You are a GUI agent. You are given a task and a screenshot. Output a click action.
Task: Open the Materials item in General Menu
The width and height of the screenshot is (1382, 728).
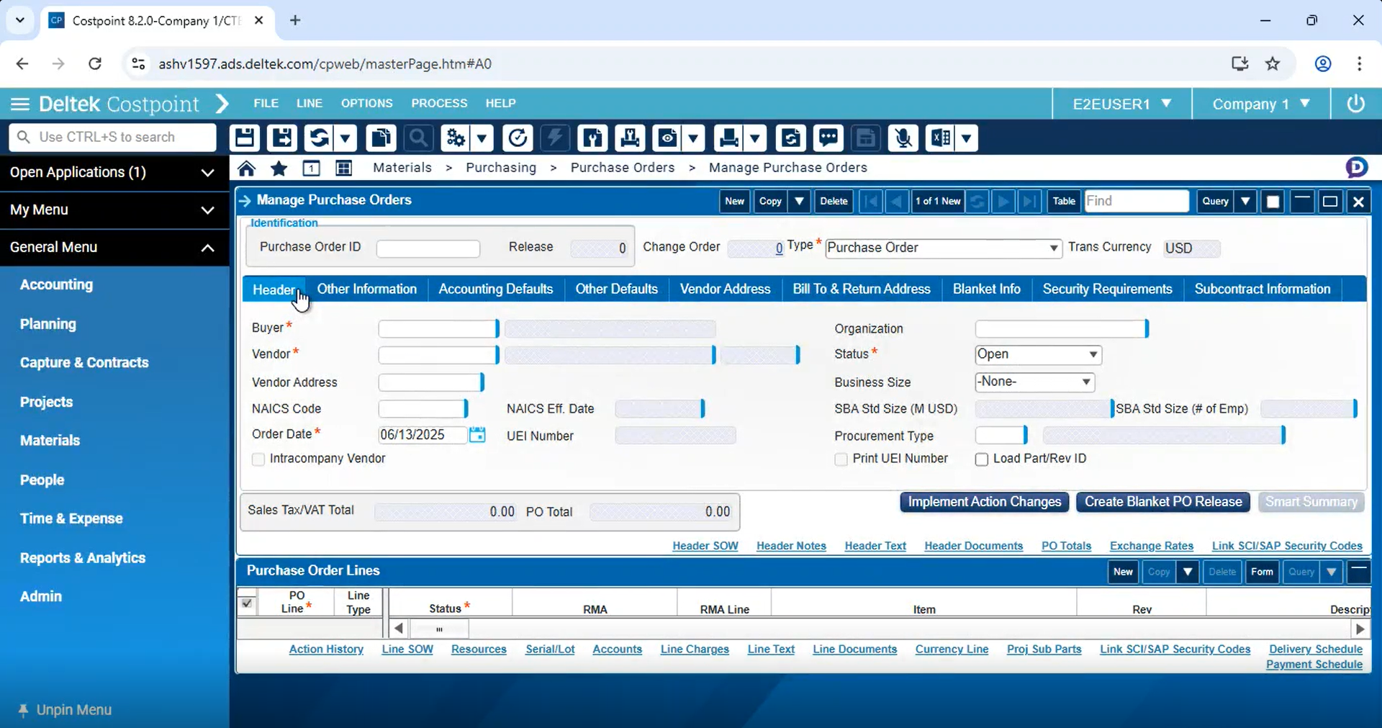pyautogui.click(x=50, y=440)
